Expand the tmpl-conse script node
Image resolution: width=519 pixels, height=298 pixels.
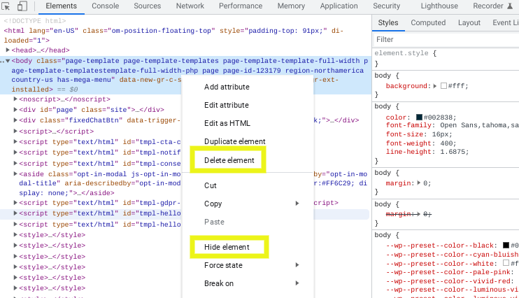click(x=15, y=163)
